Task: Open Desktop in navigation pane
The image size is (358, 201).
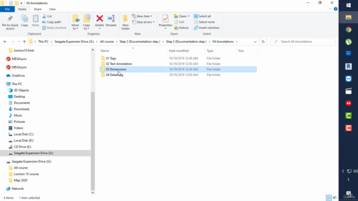Action: point(20,97)
